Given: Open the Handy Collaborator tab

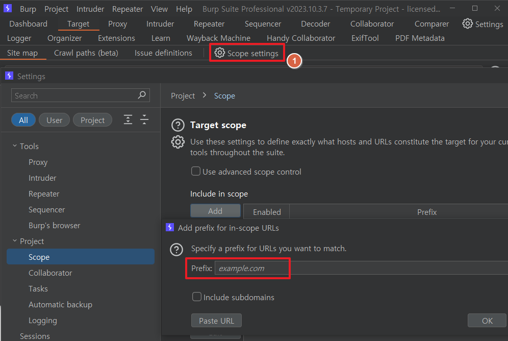Looking at the screenshot, I should [301, 38].
